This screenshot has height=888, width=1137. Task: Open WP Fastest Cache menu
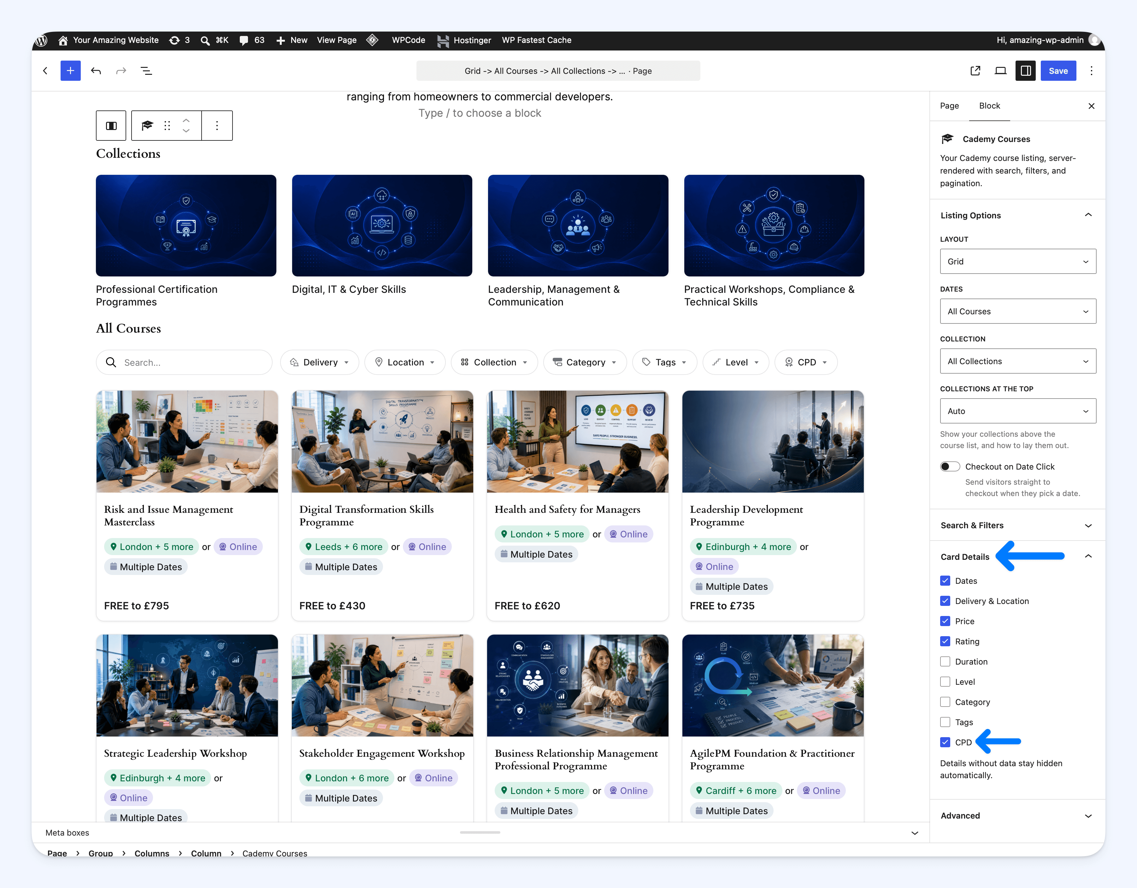pyautogui.click(x=537, y=40)
